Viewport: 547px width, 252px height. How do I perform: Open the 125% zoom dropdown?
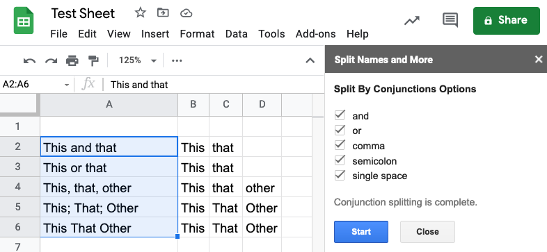click(138, 60)
